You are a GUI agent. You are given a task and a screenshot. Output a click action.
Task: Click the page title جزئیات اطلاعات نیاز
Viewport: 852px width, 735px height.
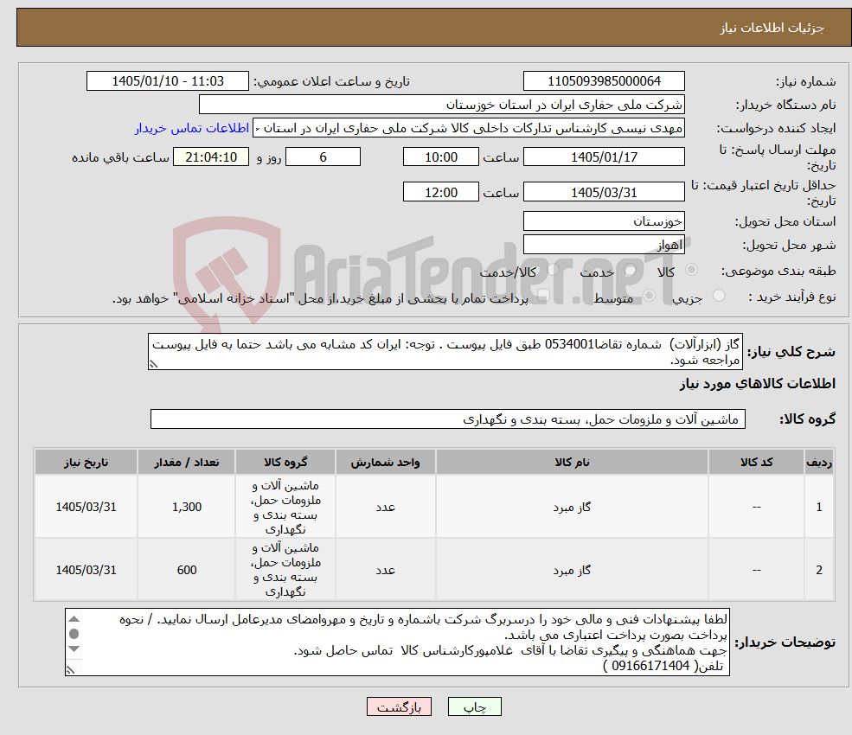[x=772, y=28]
